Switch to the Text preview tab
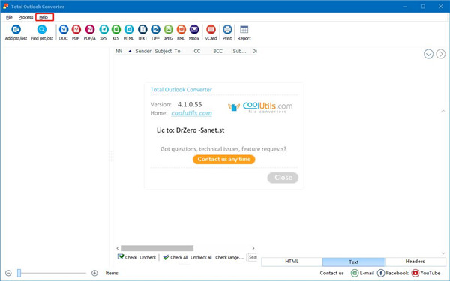The width and height of the screenshot is (450, 281). [x=353, y=262]
